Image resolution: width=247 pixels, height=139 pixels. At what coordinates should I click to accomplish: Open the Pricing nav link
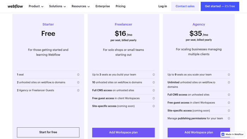point(121,6)
